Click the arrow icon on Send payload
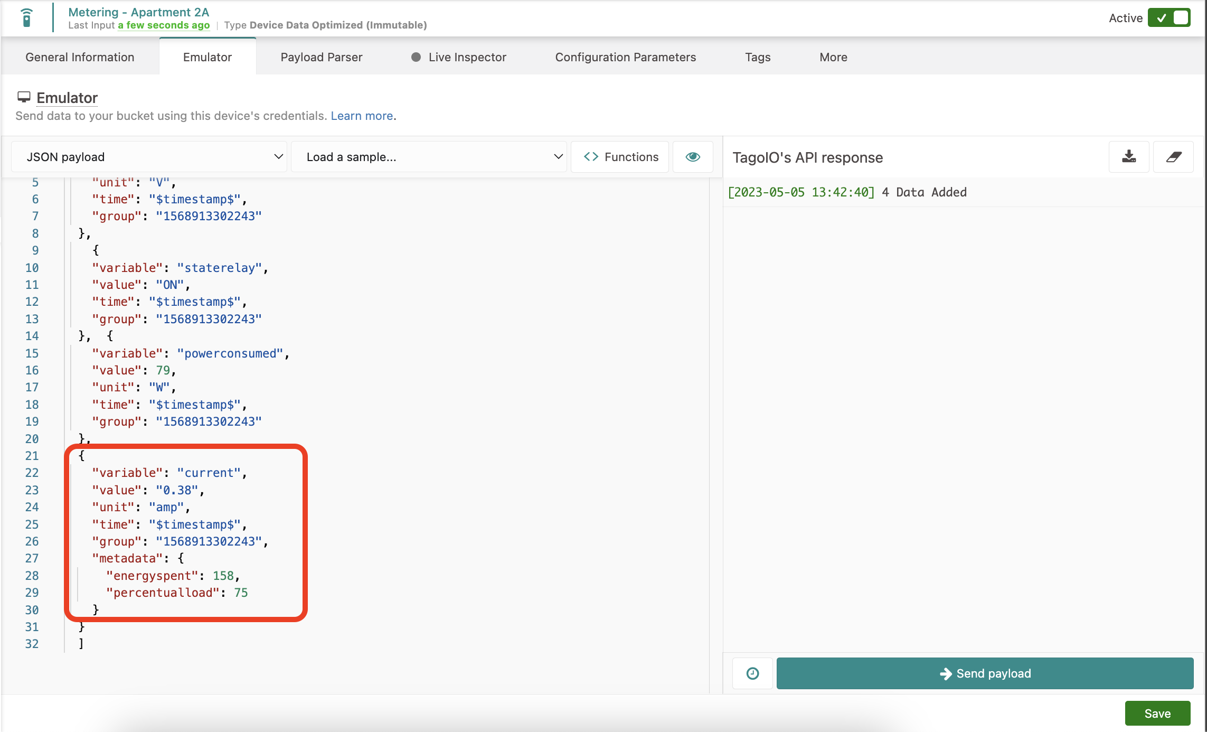This screenshot has height=732, width=1207. [x=946, y=673]
